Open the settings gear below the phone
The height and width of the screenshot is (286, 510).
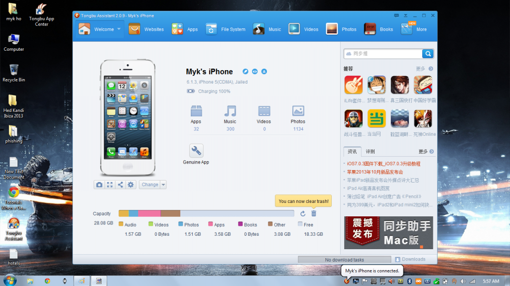click(x=130, y=185)
